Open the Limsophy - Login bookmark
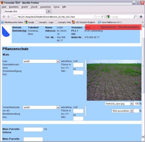Viewport: 145px width, 142px height. (44, 22)
